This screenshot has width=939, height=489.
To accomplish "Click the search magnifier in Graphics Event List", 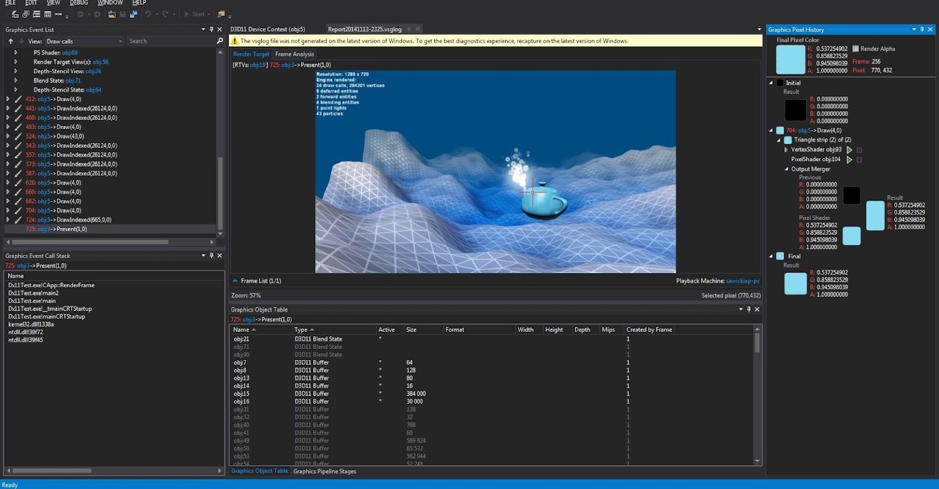I will [220, 41].
